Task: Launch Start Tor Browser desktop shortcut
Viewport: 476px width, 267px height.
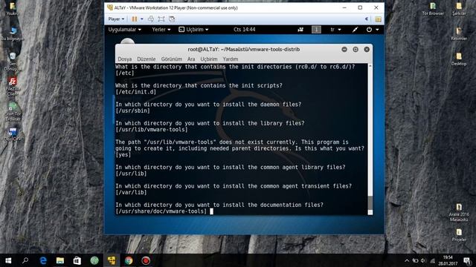Action: 13,112
